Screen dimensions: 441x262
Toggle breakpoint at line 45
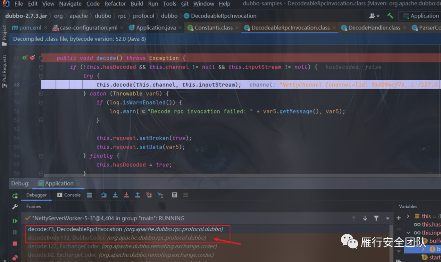coord(33,58)
